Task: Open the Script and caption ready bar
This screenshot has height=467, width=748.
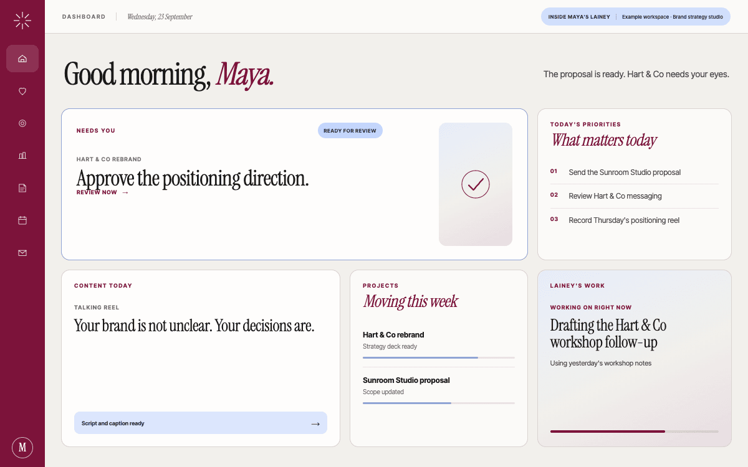Action: coord(201,423)
